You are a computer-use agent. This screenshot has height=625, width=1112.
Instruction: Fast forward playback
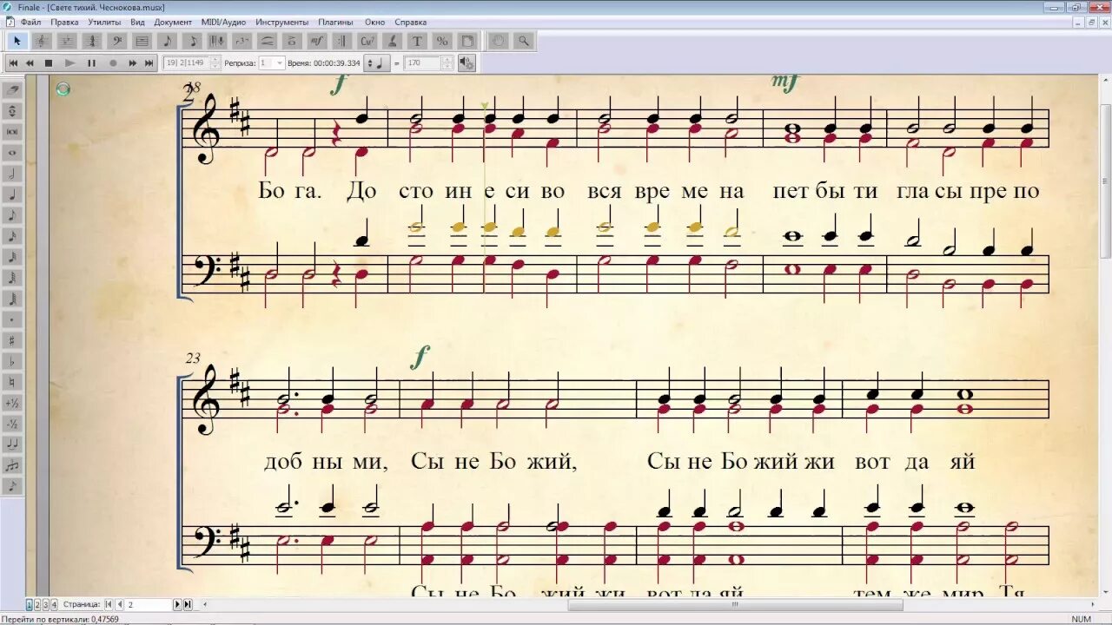point(132,63)
